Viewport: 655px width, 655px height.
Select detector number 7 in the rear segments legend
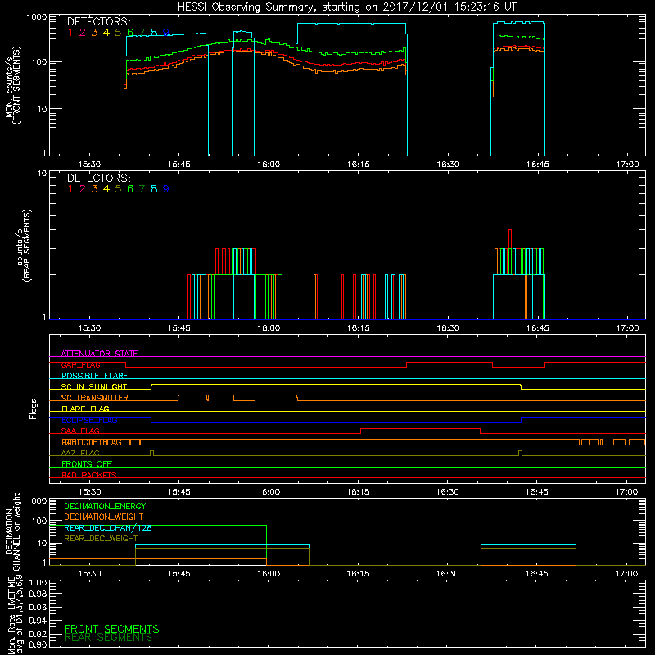click(142, 189)
